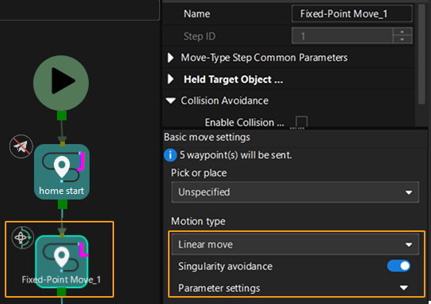Click the blue info icon by waypoints message
The height and width of the screenshot is (304, 431).
tap(170, 155)
